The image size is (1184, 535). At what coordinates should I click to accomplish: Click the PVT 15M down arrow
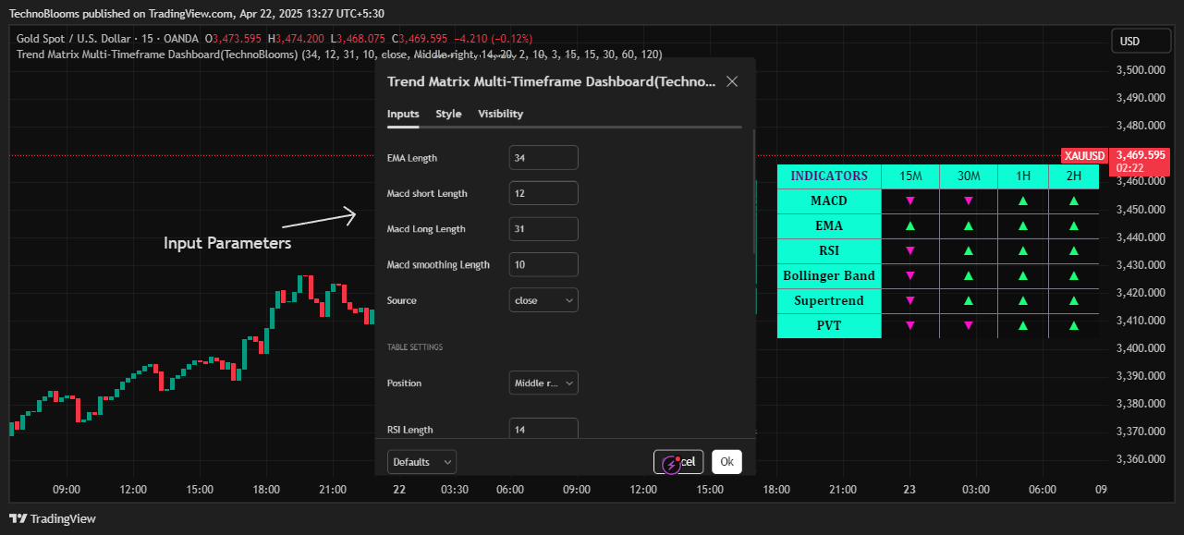click(910, 325)
